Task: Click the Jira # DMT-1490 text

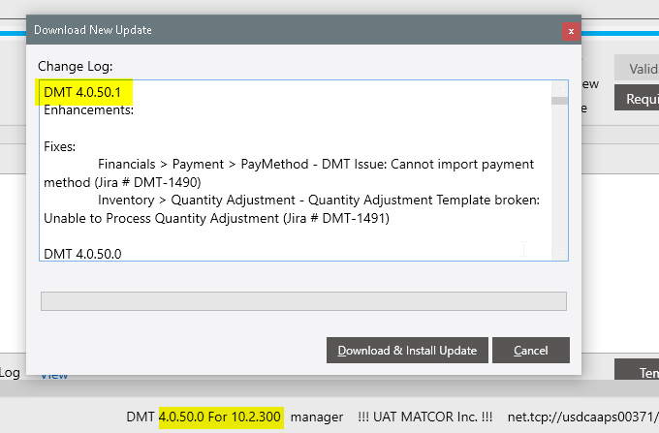Action: click(x=147, y=182)
